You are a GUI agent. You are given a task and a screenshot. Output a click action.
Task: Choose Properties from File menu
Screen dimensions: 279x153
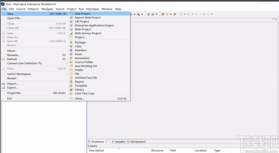point(35,93)
